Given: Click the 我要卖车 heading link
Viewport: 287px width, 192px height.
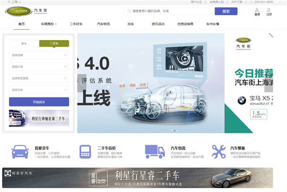Looking at the screenshot, I should [x=42, y=148].
